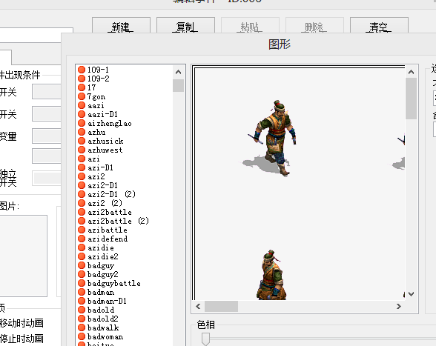Click the orange icon next to badwoman
The height and width of the screenshot is (346, 436).
pos(82,336)
